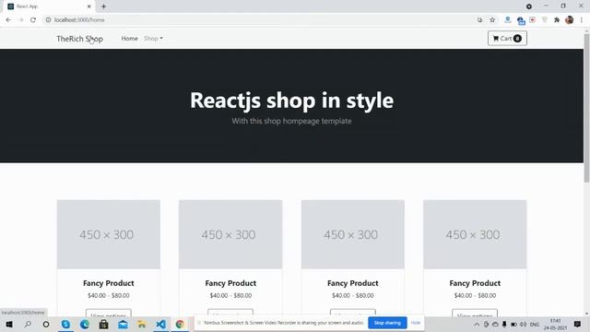The width and height of the screenshot is (590, 332).
Task: Open File Explorer from the taskbar
Action: pos(141,324)
